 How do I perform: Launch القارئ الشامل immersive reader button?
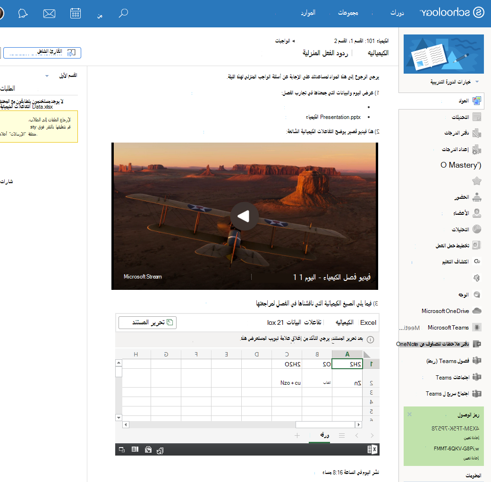pos(42,52)
